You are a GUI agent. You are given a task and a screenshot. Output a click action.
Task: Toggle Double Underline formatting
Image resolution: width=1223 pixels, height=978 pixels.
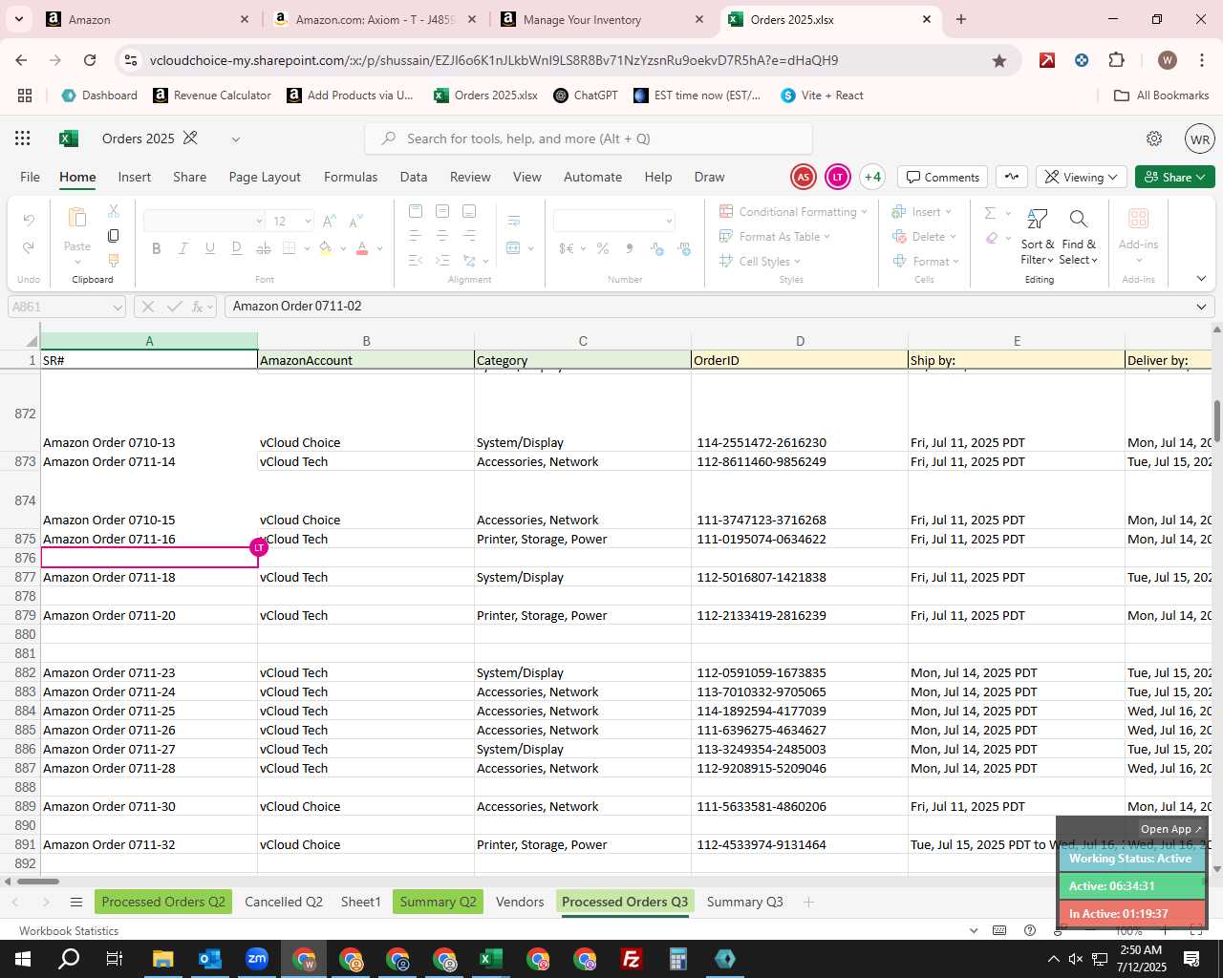click(237, 248)
